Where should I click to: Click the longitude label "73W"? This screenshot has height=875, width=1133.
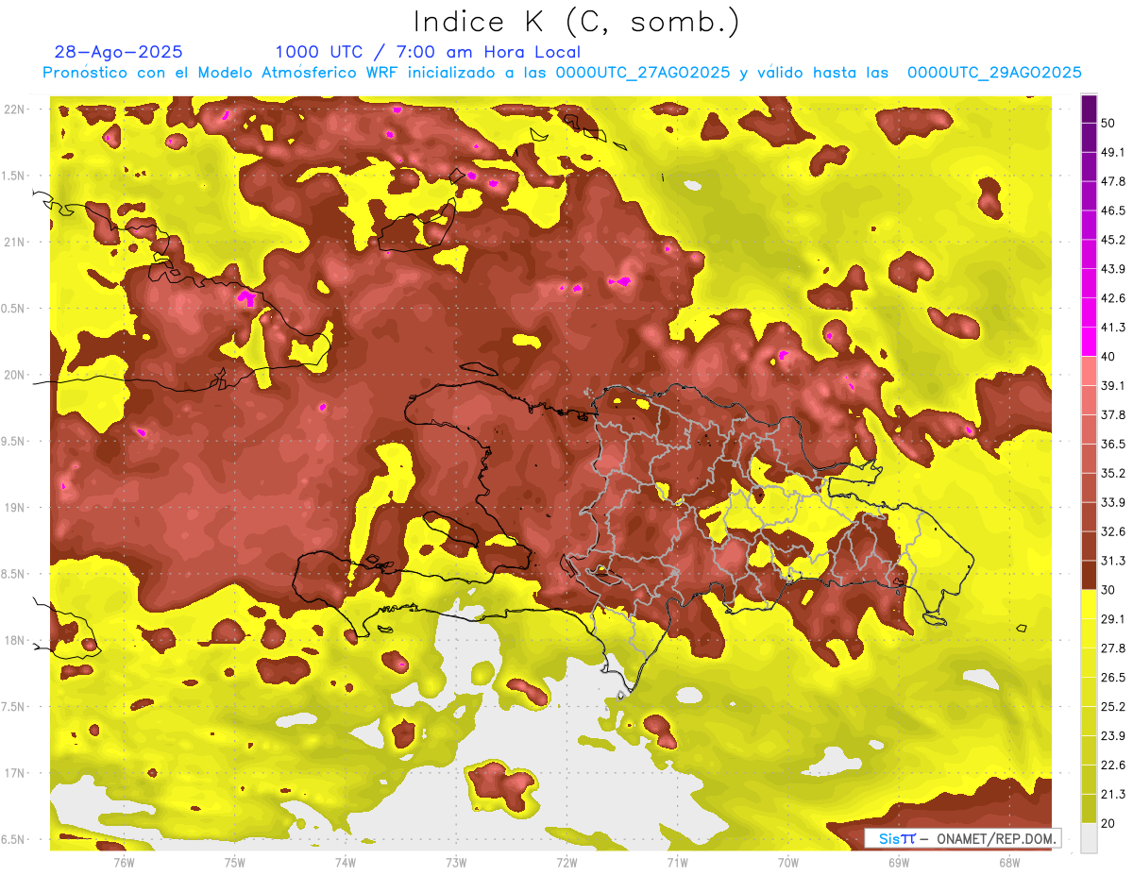pos(456,862)
